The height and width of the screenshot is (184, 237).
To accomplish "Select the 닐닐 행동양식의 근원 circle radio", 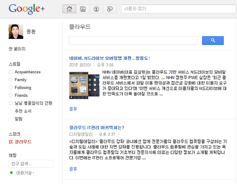I will click(11, 103).
